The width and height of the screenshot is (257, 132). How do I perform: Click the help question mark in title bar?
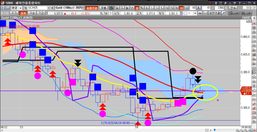click(239, 3)
